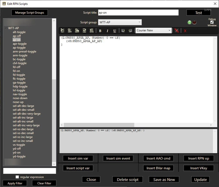This screenshot has width=219, height=187.
Task: Click Insert sim event button
Action: coord(118,159)
